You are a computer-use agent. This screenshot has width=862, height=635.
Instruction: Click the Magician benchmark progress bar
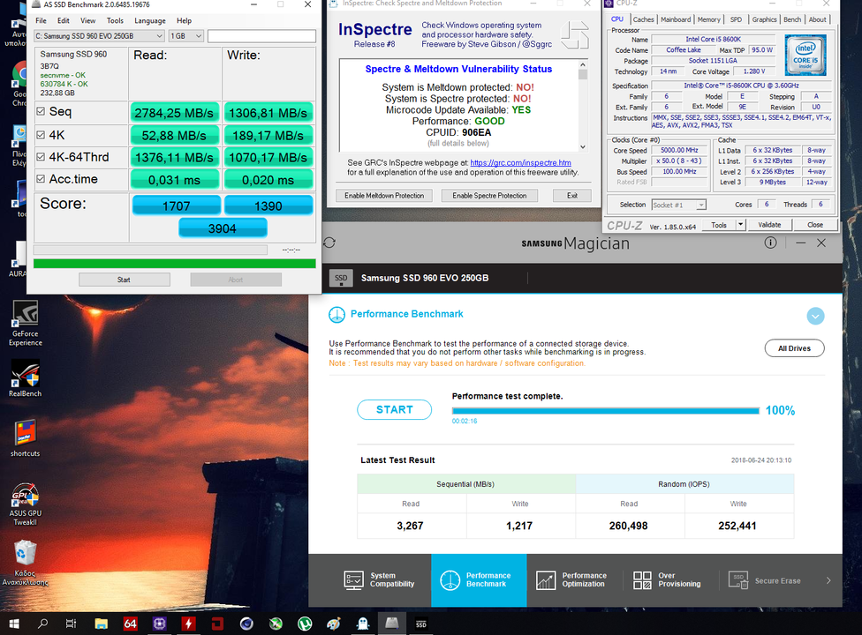pyautogui.click(x=605, y=410)
